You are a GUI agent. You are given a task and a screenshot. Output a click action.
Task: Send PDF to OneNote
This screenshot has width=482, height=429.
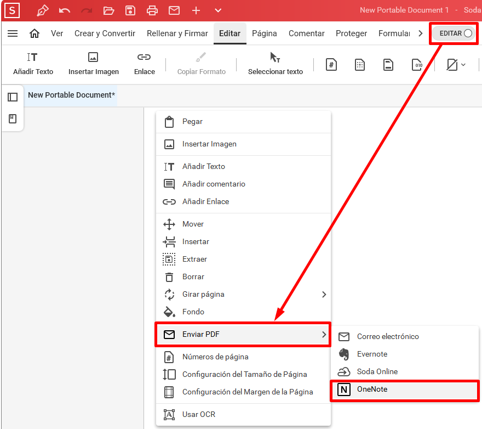point(405,390)
